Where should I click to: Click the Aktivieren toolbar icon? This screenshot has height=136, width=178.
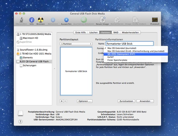[x=53, y=20]
